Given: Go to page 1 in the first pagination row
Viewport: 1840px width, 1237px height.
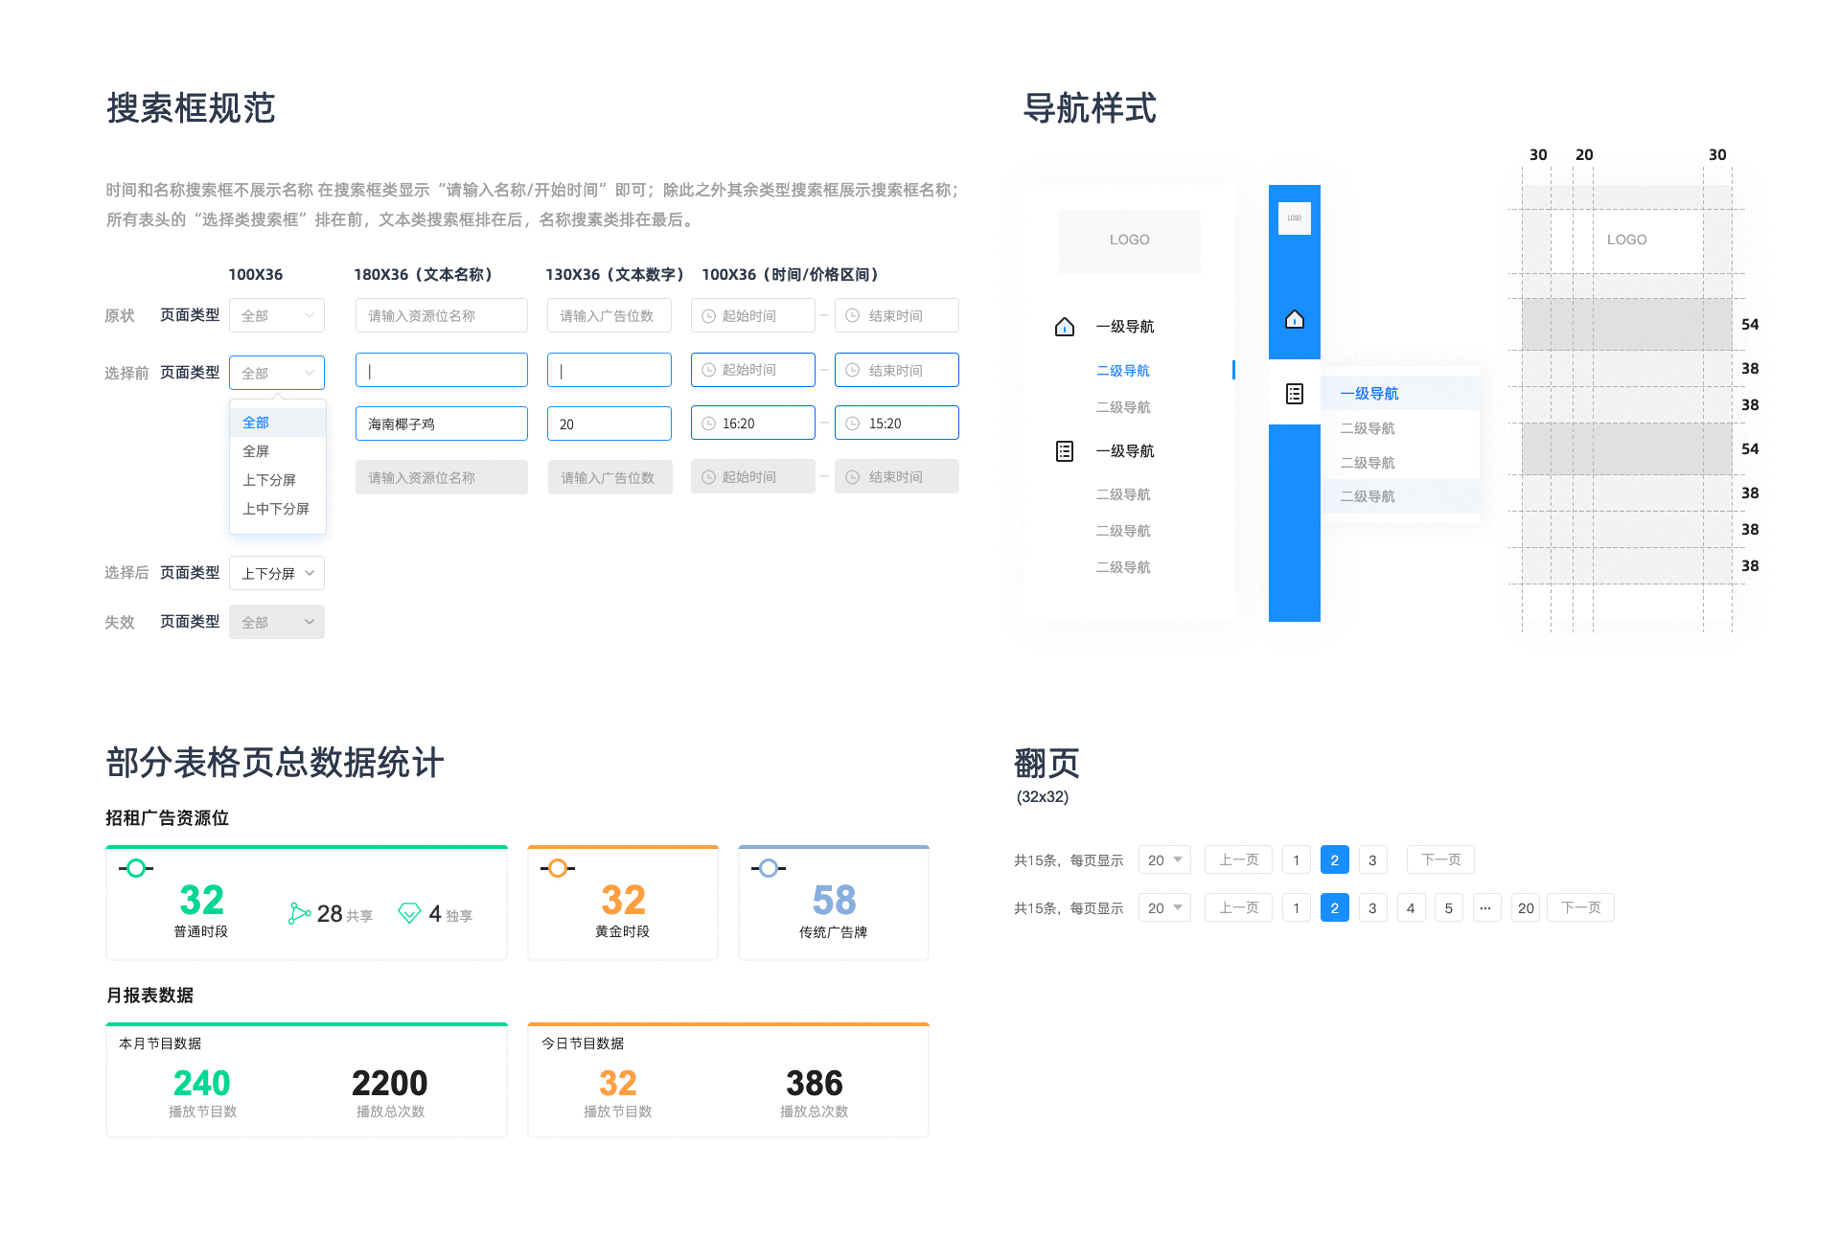Looking at the screenshot, I should click(1296, 859).
